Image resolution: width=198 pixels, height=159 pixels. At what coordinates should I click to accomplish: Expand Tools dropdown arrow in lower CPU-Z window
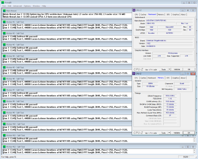click(169, 133)
